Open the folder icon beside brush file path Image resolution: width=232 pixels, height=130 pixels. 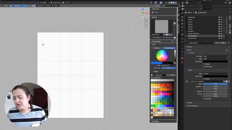coord(175,38)
